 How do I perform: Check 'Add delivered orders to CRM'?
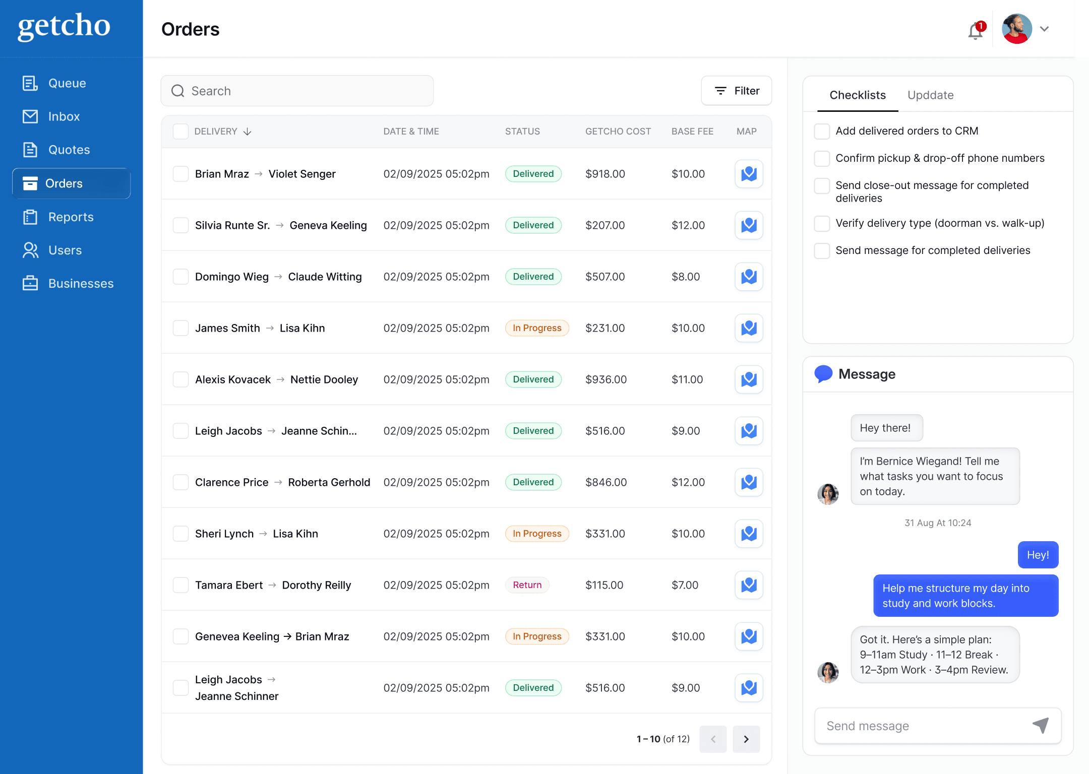point(822,131)
